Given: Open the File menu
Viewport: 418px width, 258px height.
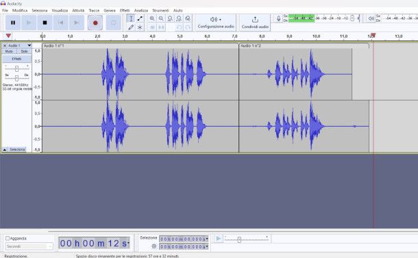Looking at the screenshot, I should click(5, 10).
